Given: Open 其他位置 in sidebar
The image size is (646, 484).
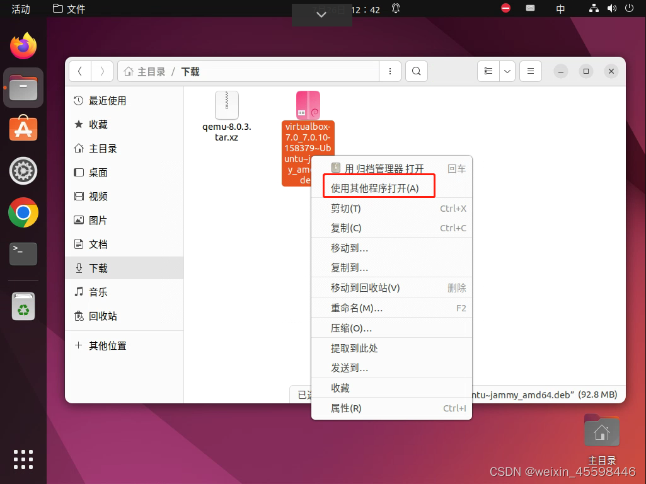Looking at the screenshot, I should (x=124, y=345).
